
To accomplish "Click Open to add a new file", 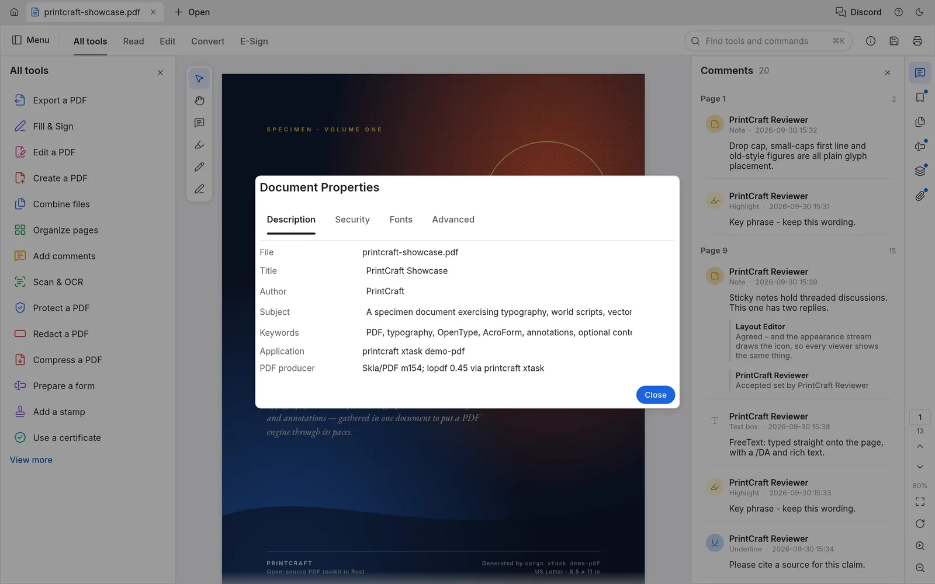I will pyautogui.click(x=192, y=12).
